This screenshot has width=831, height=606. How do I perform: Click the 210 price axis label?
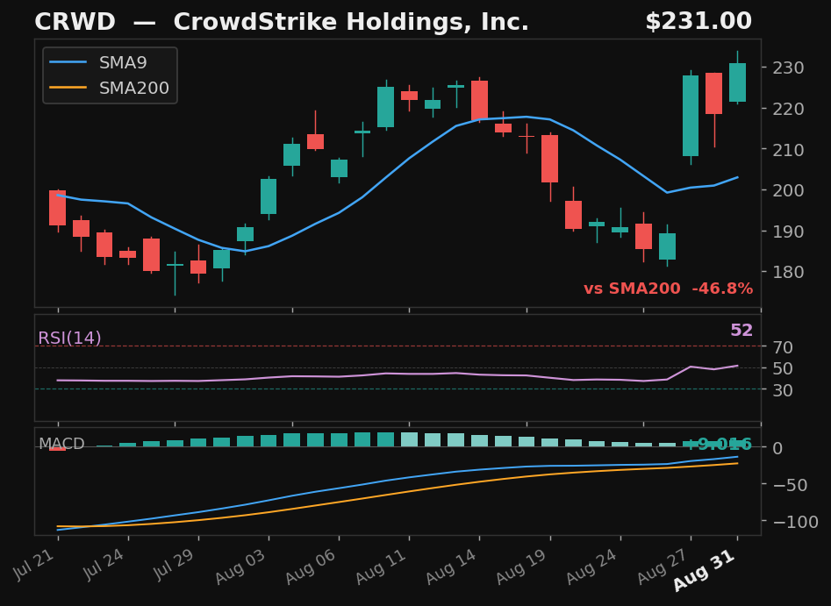pyautogui.click(x=789, y=149)
